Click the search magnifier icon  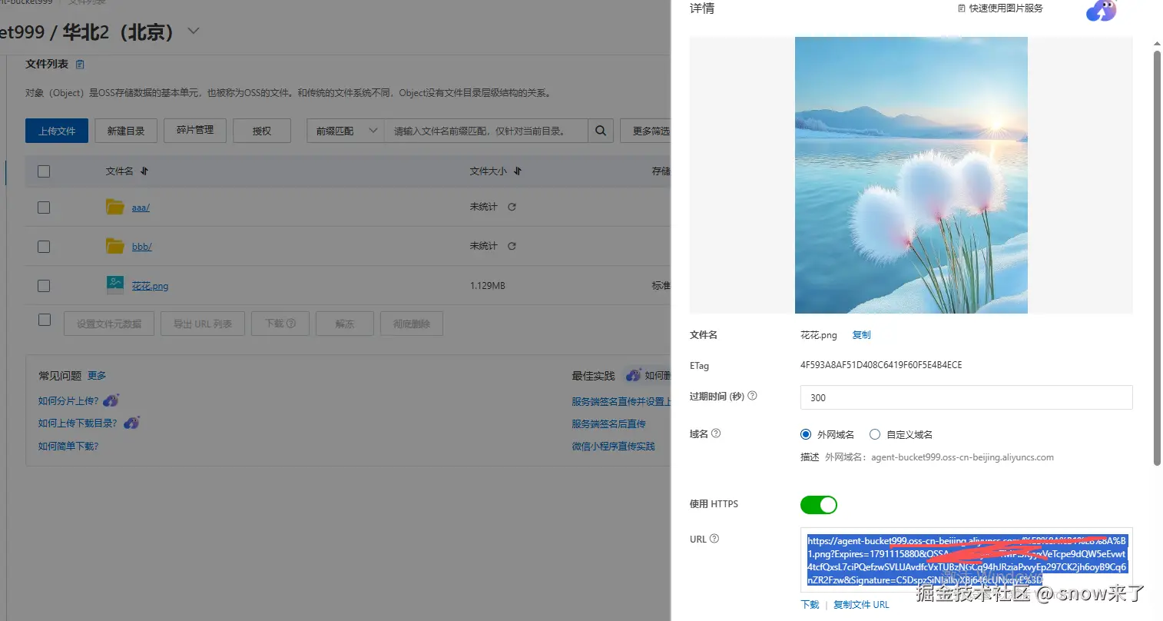click(x=601, y=131)
